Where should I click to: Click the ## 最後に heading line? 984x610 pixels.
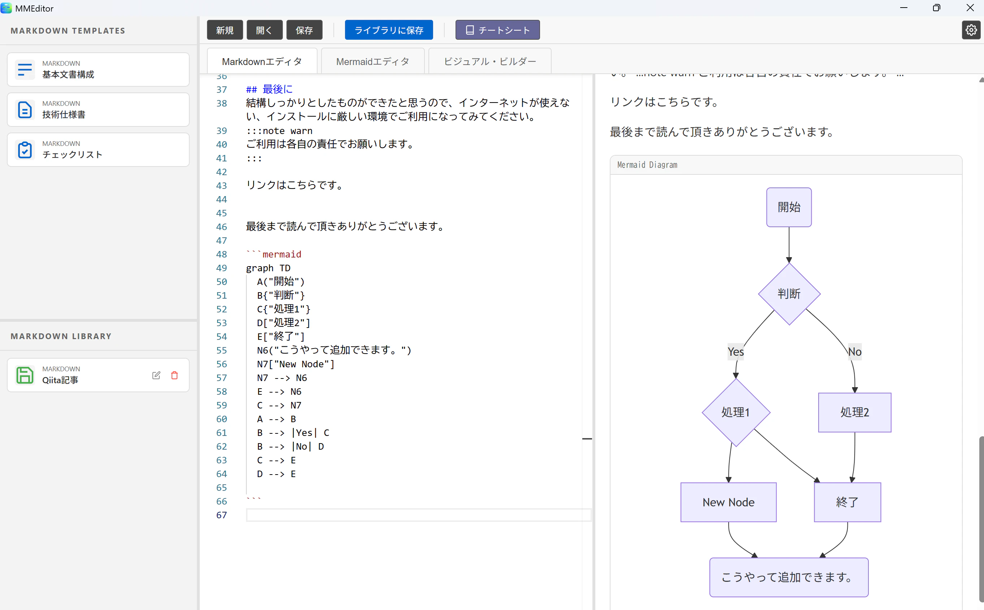coord(269,89)
